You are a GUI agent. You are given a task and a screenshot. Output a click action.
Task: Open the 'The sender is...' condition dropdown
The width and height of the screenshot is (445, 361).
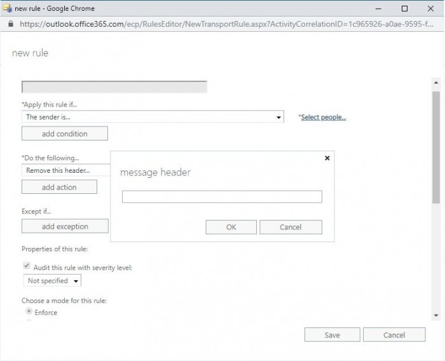(153, 117)
